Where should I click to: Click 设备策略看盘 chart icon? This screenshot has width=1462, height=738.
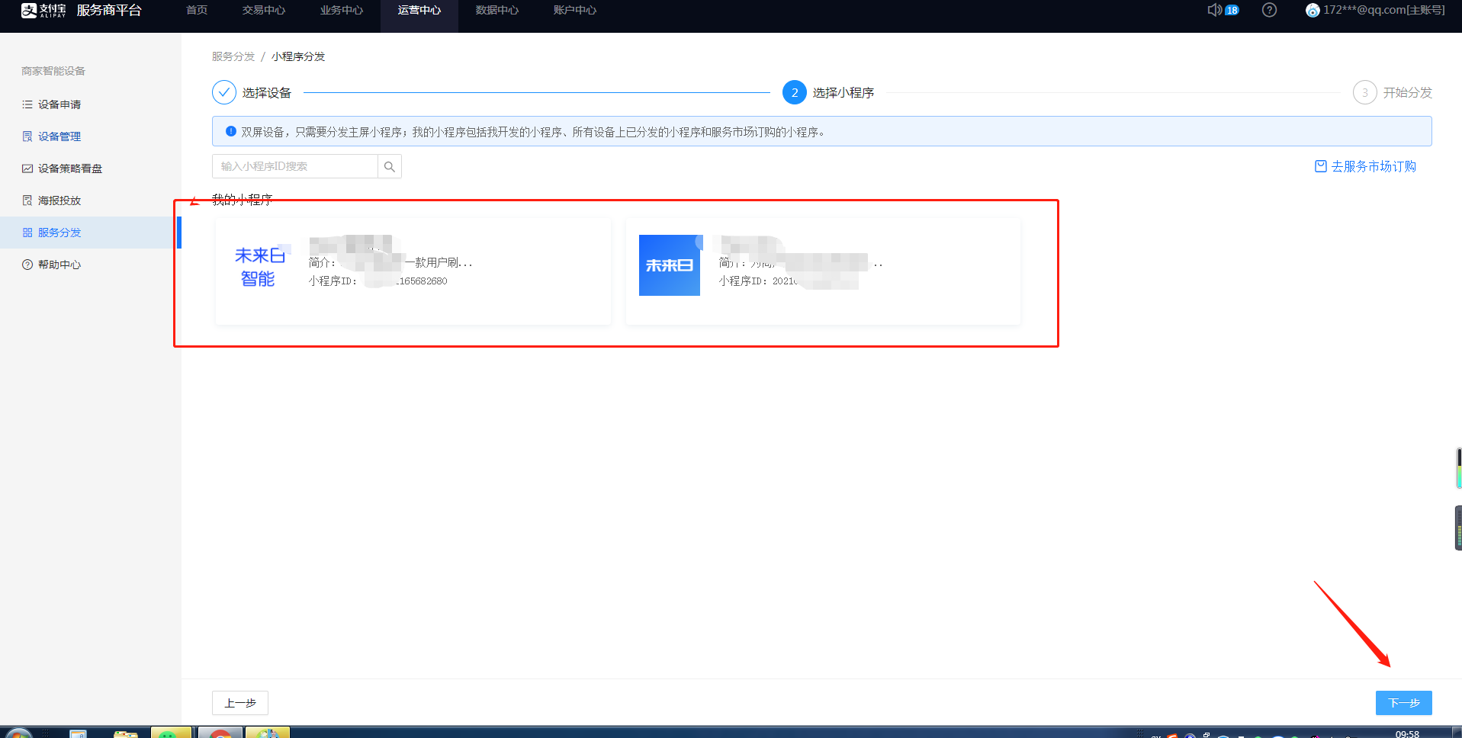pyautogui.click(x=27, y=168)
